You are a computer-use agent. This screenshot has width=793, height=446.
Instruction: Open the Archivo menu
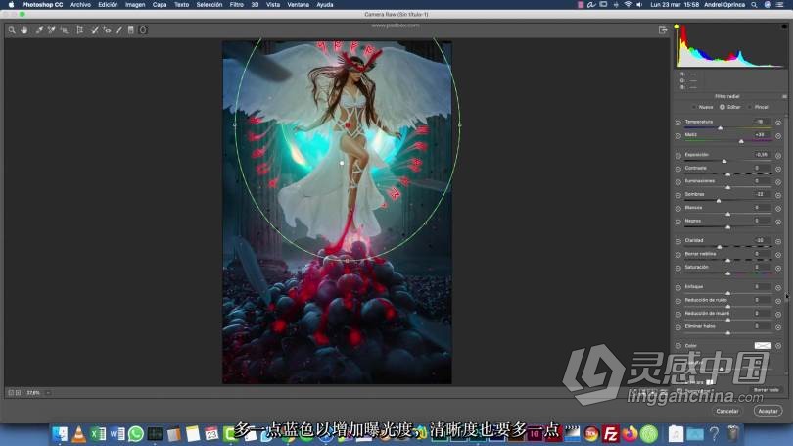coord(80,5)
